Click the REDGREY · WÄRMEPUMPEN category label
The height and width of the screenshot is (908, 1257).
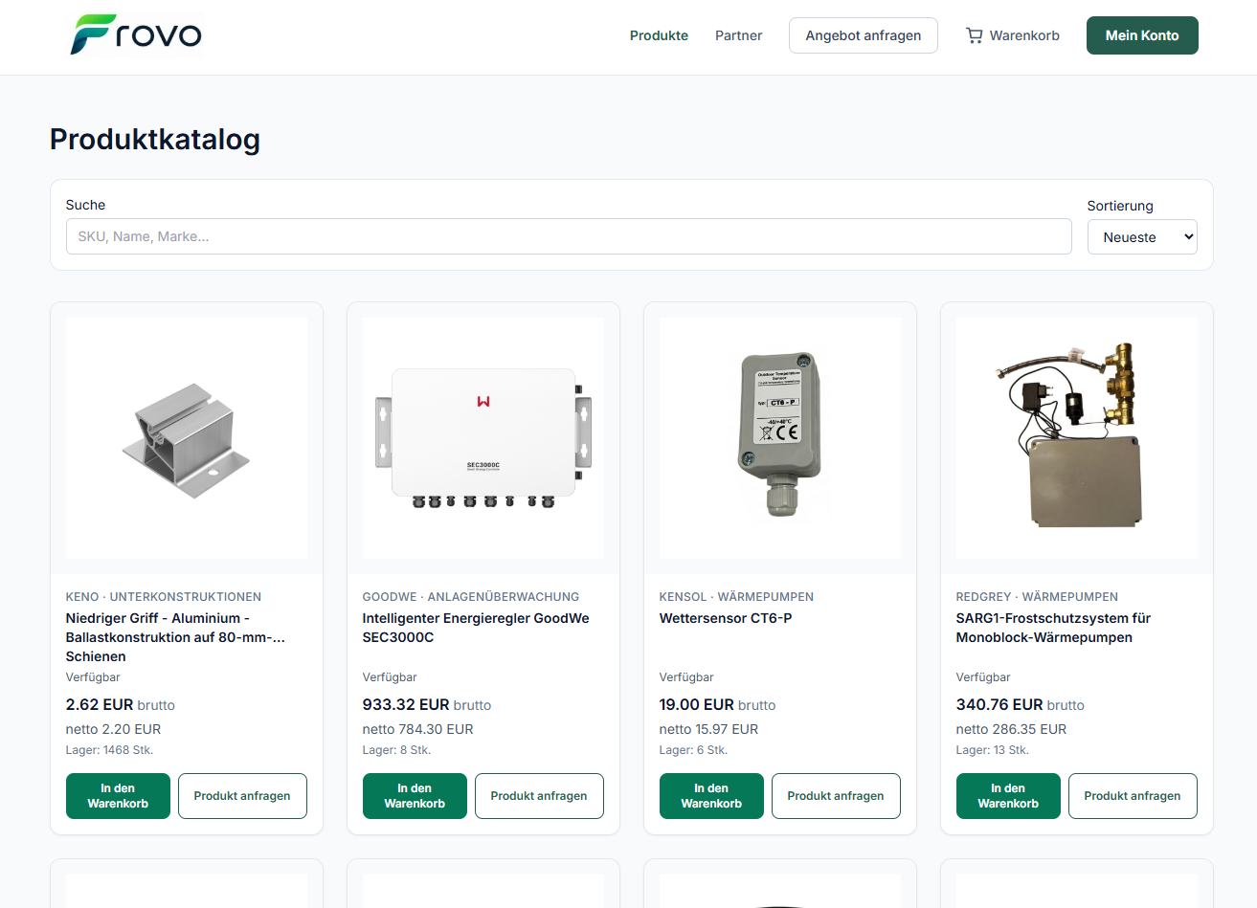tap(1037, 596)
